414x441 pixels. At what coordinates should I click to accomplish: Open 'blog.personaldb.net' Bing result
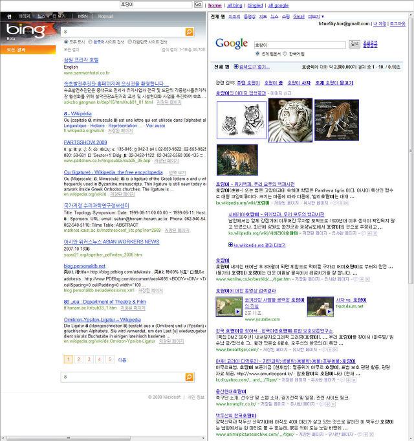[85, 266]
